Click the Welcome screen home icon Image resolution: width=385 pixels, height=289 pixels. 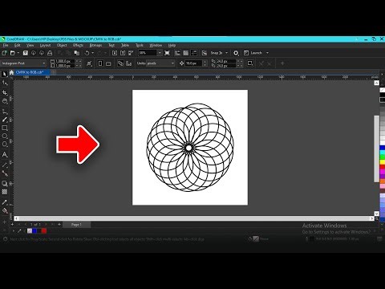point(11,72)
